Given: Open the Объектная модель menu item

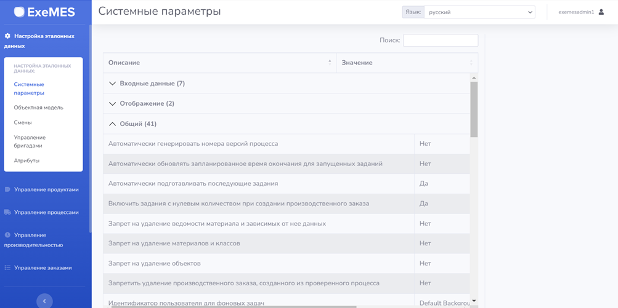Looking at the screenshot, I should [38, 108].
